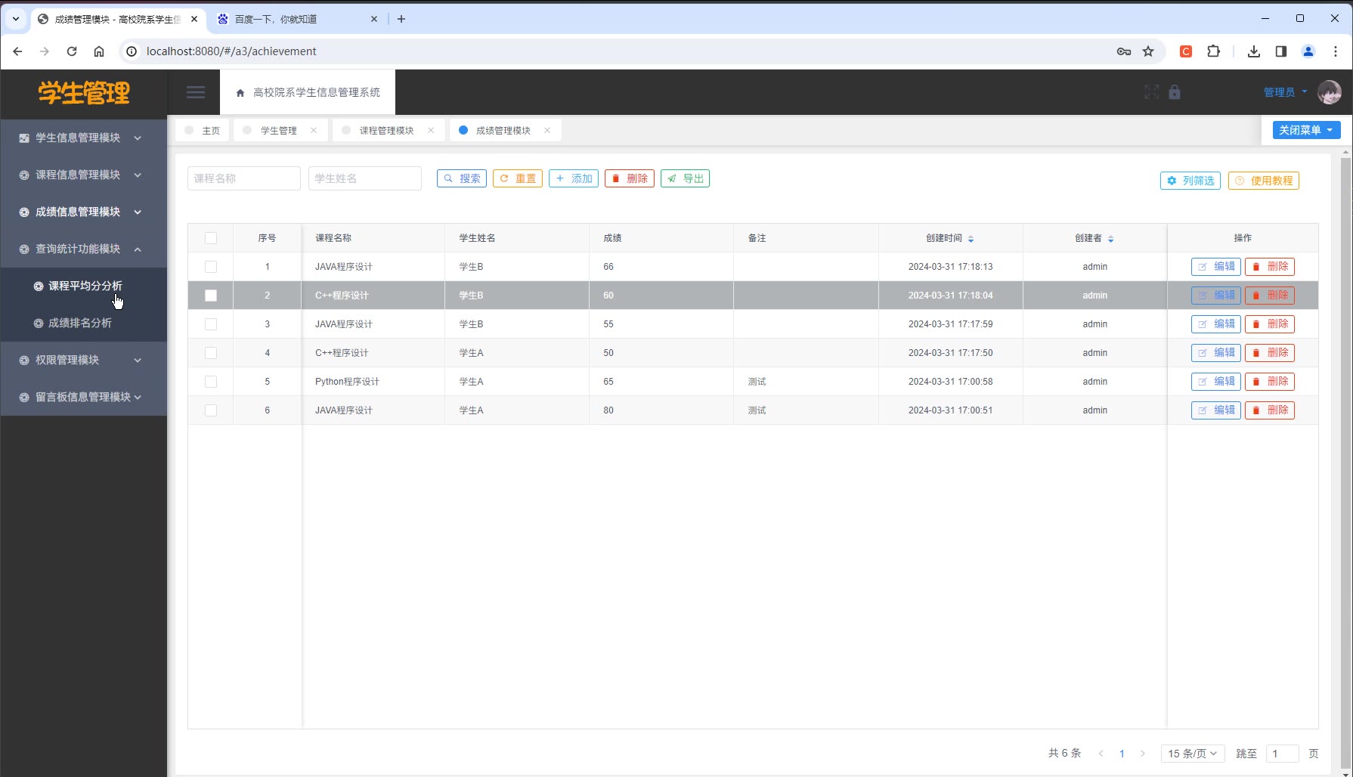This screenshot has width=1353, height=777.
Task: Switch to the 主页 tab
Action: 203,130
